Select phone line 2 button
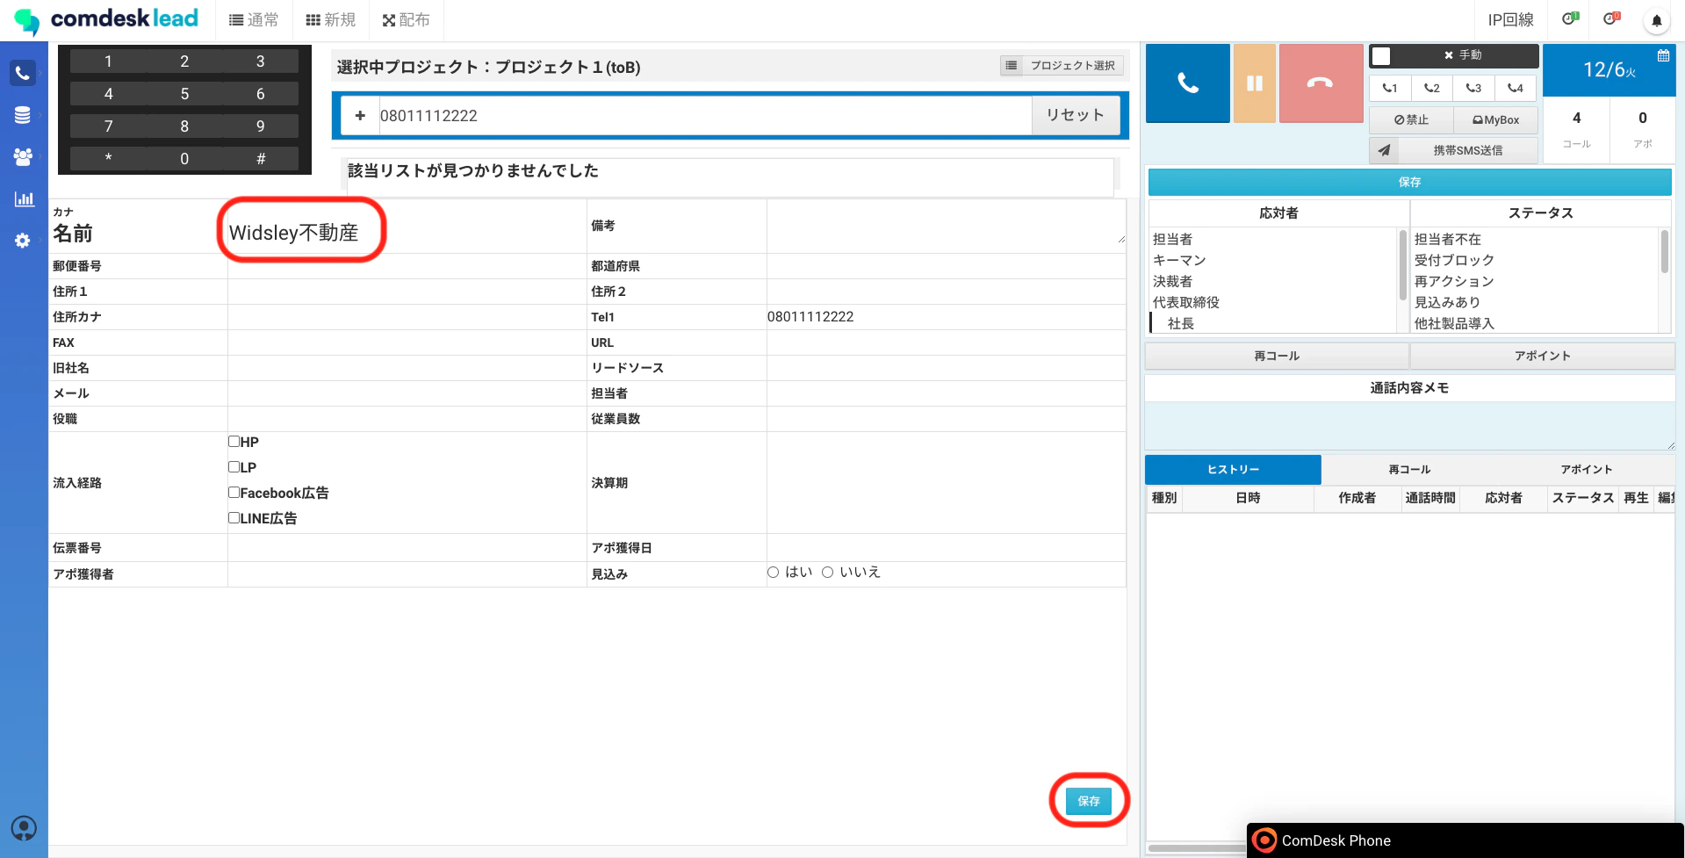This screenshot has height=858, width=1685. tap(1432, 88)
